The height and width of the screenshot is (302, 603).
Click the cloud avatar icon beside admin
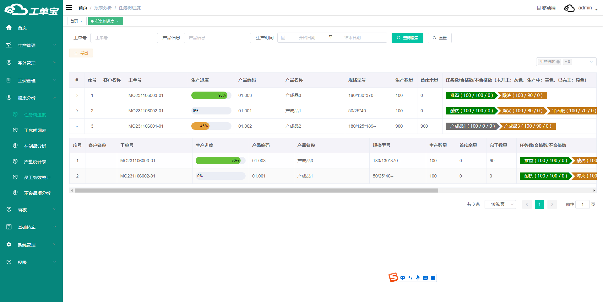pyautogui.click(x=569, y=8)
